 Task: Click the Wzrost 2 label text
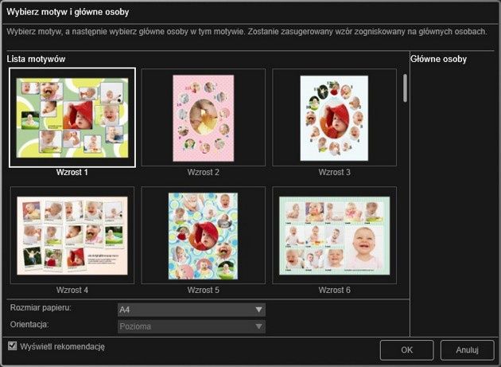(x=204, y=173)
